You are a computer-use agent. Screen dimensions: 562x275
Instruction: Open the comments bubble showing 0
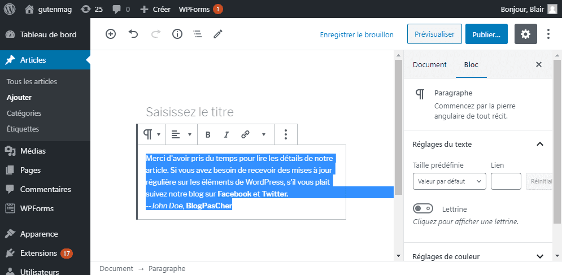pos(121,10)
